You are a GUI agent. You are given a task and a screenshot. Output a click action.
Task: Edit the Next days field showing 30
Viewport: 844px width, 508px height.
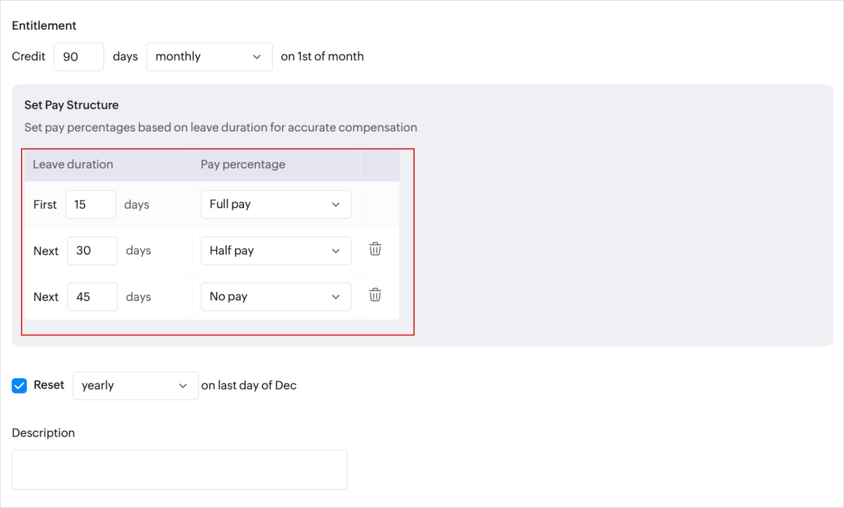pyautogui.click(x=92, y=251)
